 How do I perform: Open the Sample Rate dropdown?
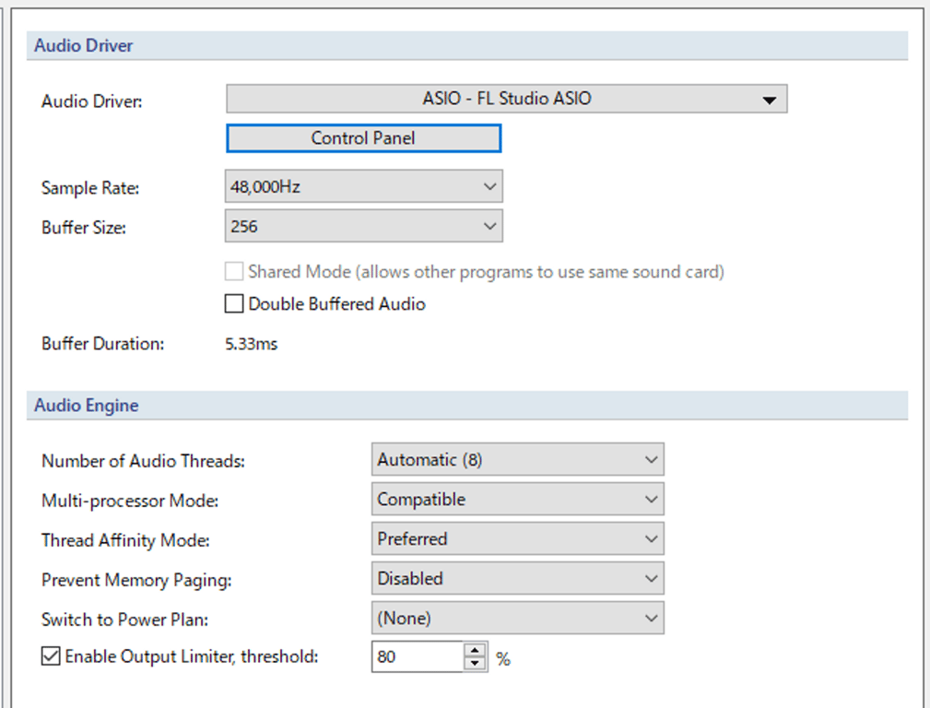click(363, 186)
